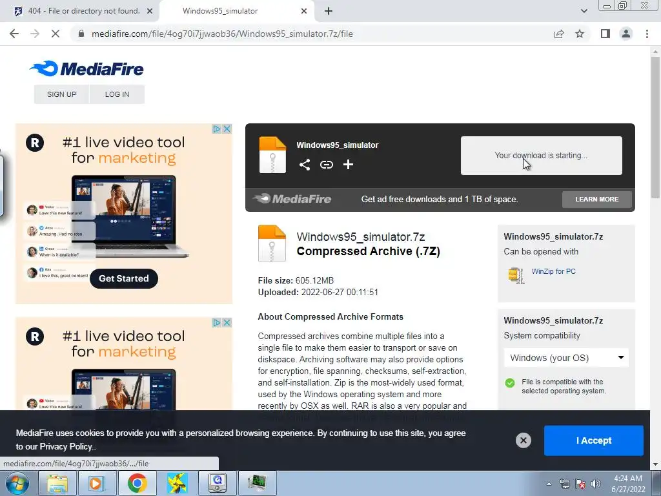
Task: Click the browser back arrow
Action: 14,34
